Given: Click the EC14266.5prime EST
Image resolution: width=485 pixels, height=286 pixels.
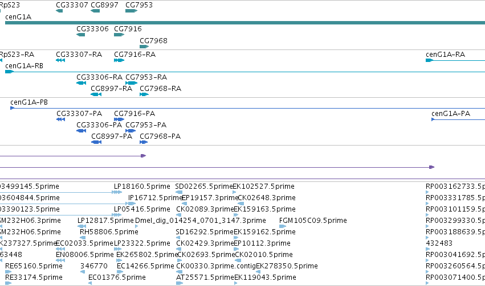Looking at the screenshot, I should [145, 266].
